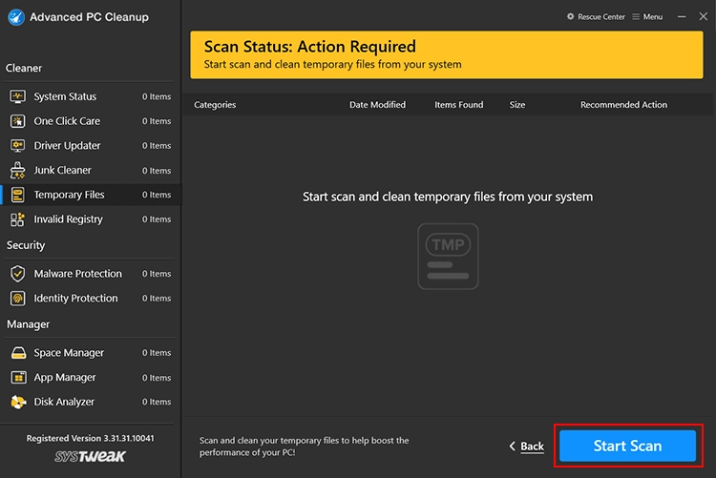Click the Identity Protection shield icon
Screen dimensions: 716x478
[x=17, y=299]
